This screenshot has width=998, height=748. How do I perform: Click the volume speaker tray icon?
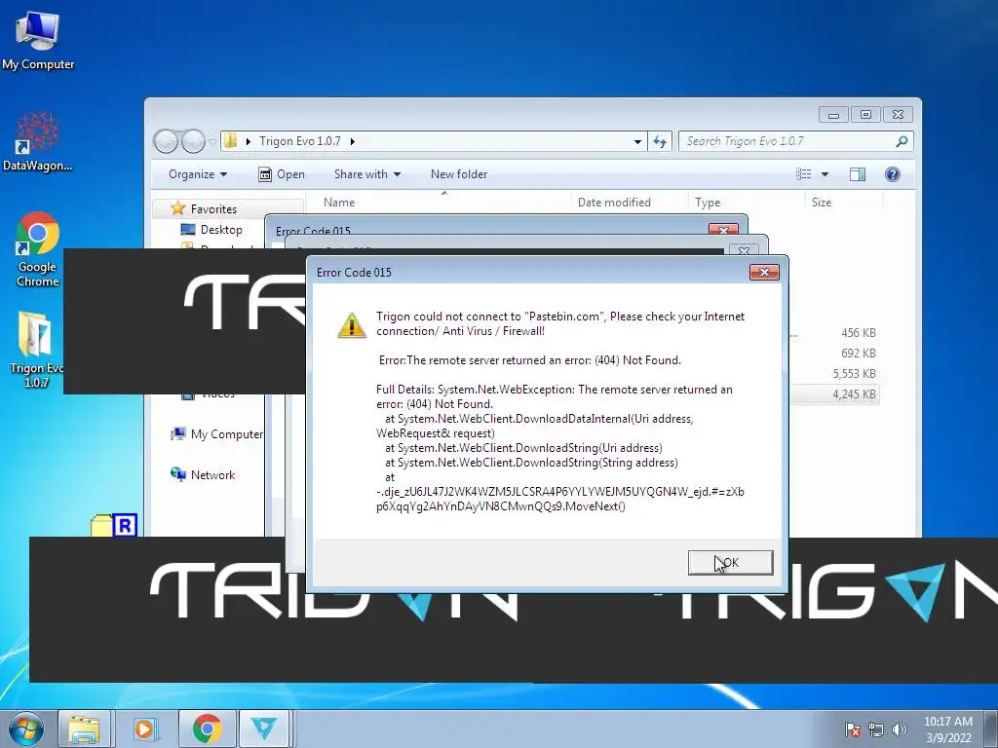(x=899, y=729)
